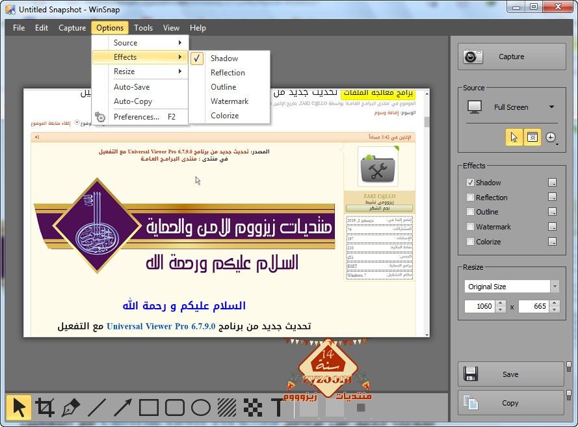Close the open Options menu

pos(110,28)
